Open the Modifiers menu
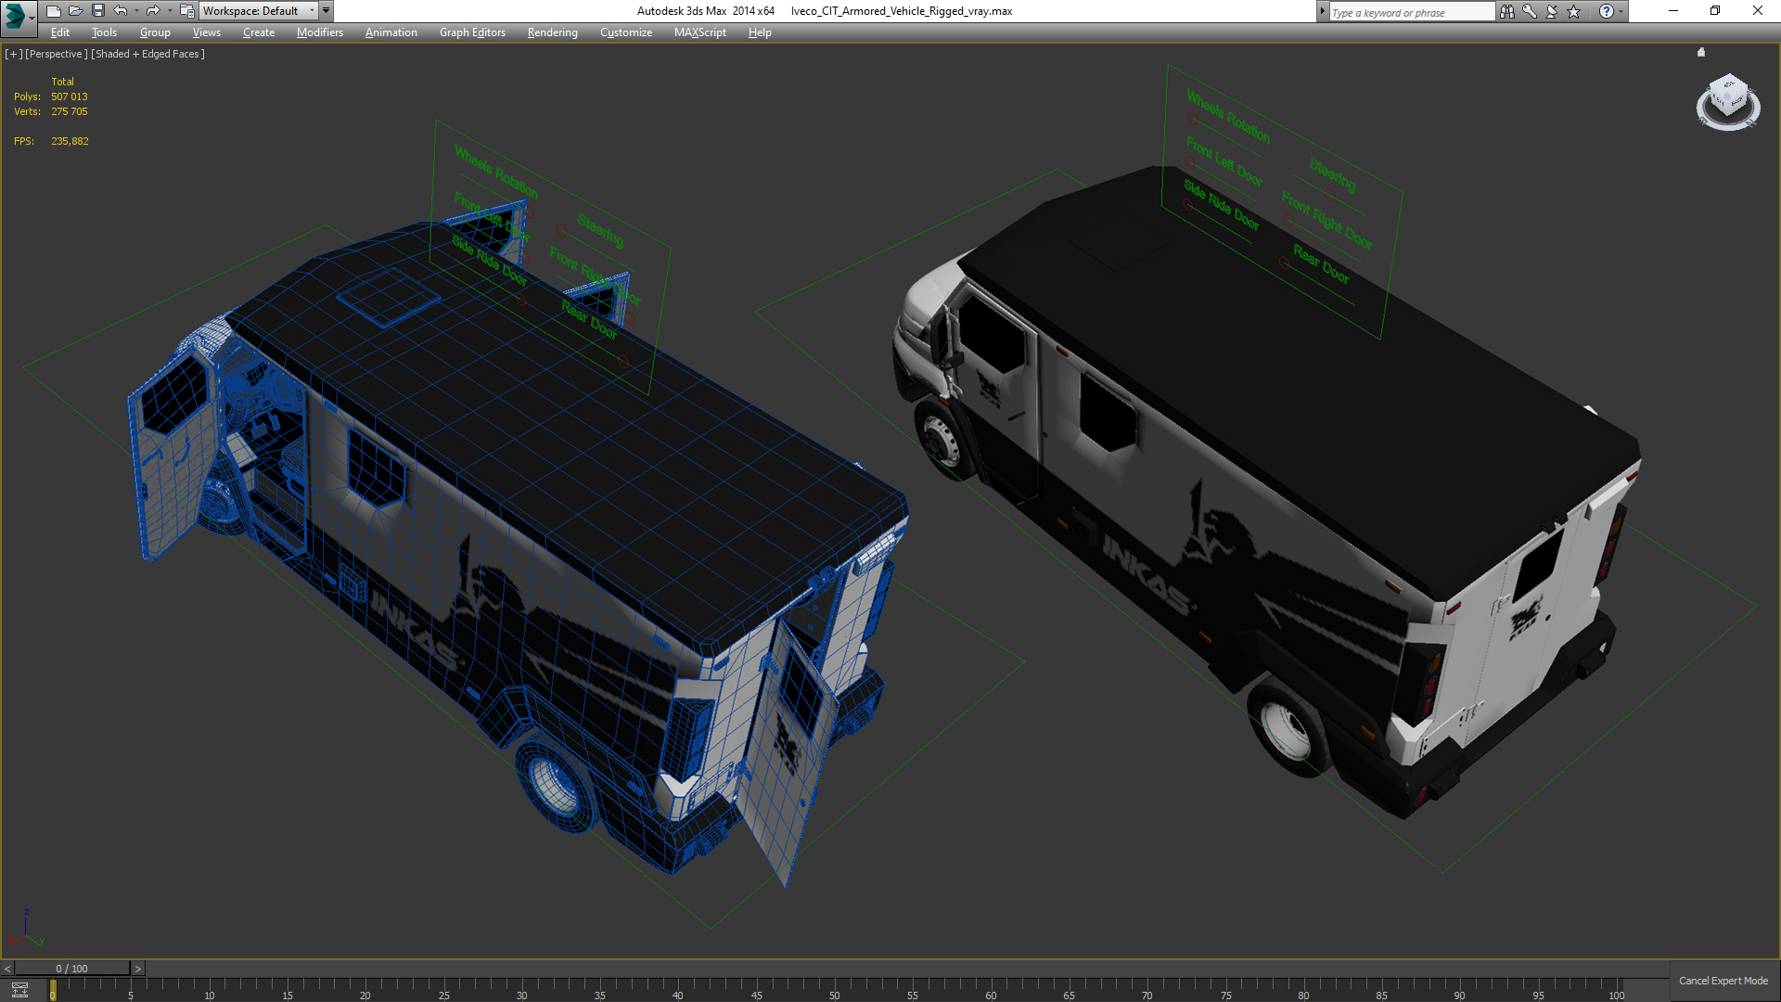Viewport: 1781px width, 1002px height. tap(319, 32)
